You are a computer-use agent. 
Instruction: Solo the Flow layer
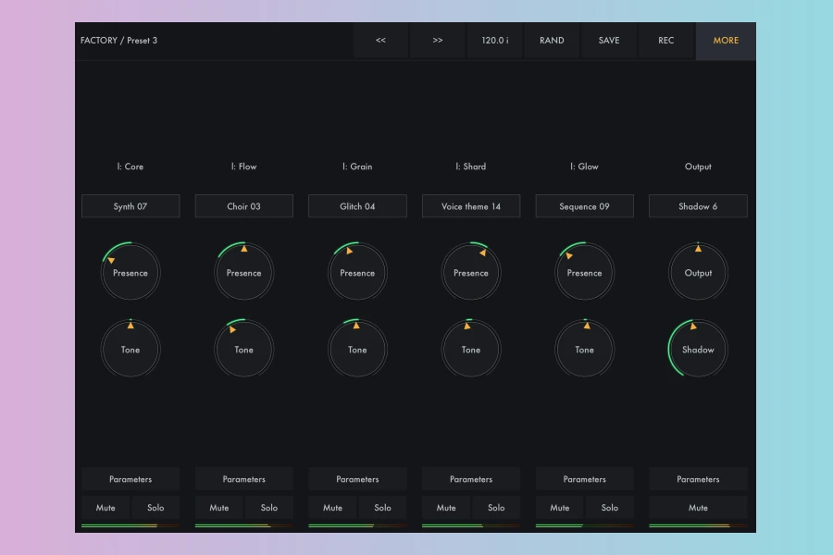pyautogui.click(x=268, y=508)
